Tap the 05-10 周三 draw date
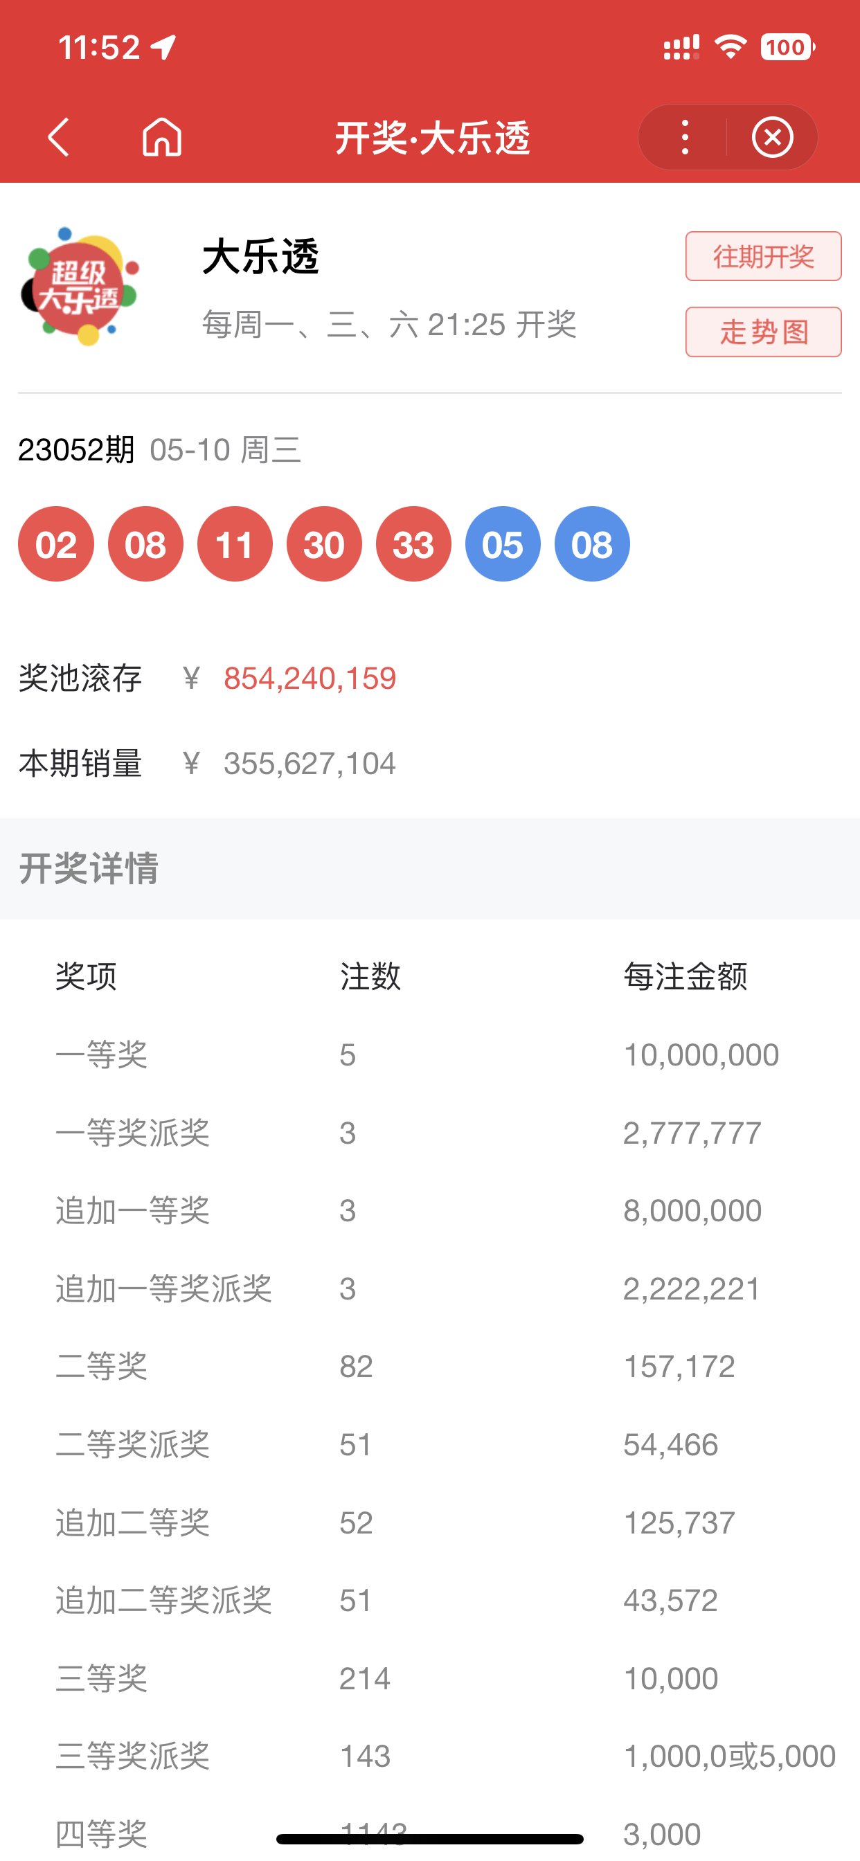The image size is (860, 1861). click(226, 450)
